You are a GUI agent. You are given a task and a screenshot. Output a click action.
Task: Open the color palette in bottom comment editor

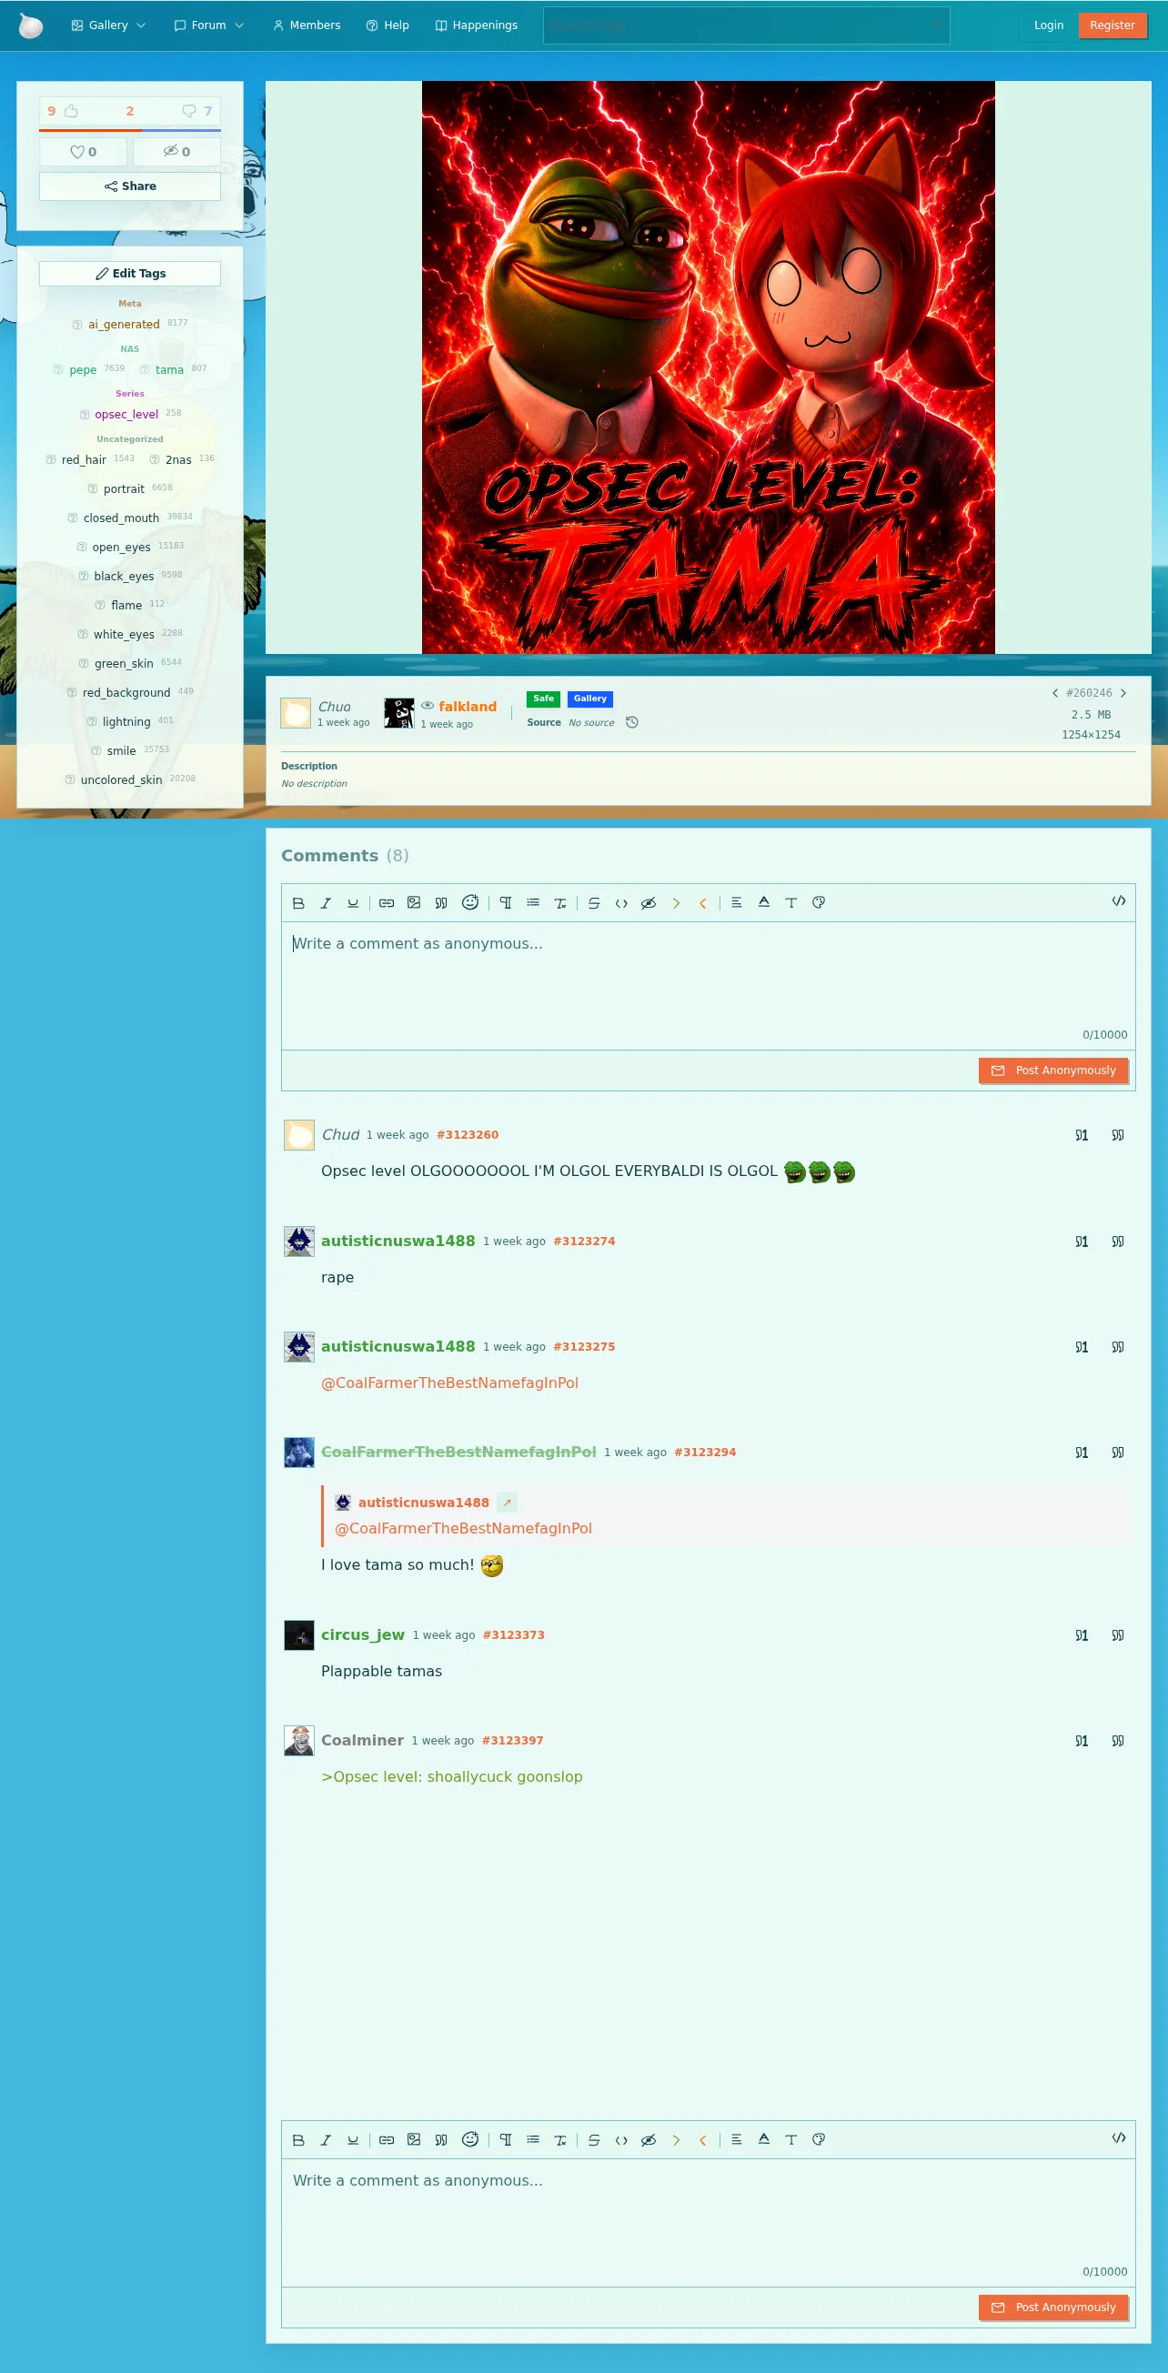click(x=818, y=2140)
